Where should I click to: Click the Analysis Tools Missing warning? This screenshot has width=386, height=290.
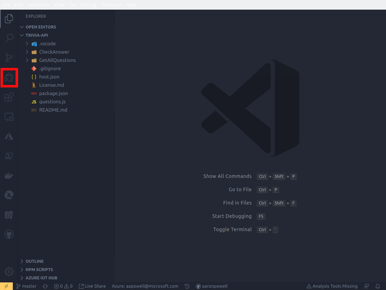pyautogui.click(x=332, y=286)
